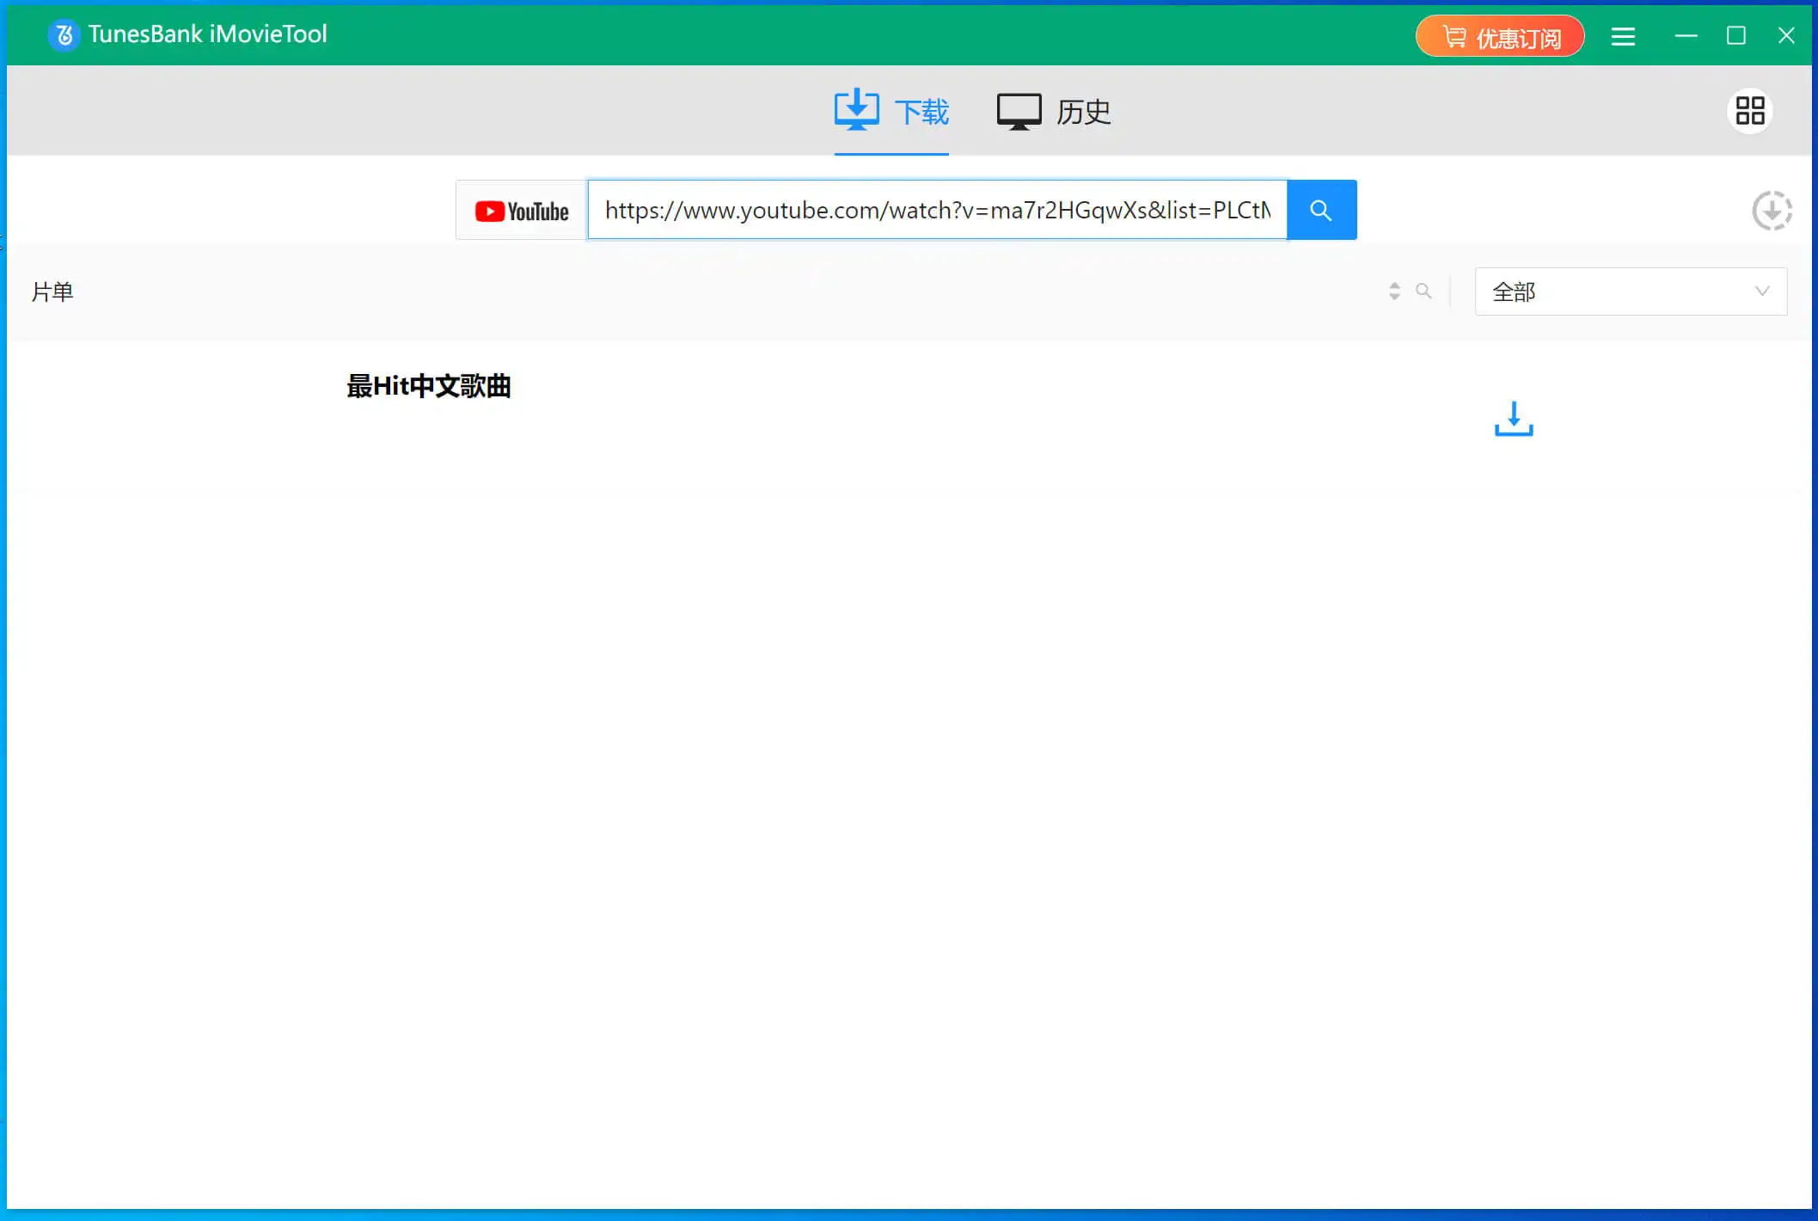
Task: Toggle the sort order arrows icon
Action: [x=1394, y=291]
